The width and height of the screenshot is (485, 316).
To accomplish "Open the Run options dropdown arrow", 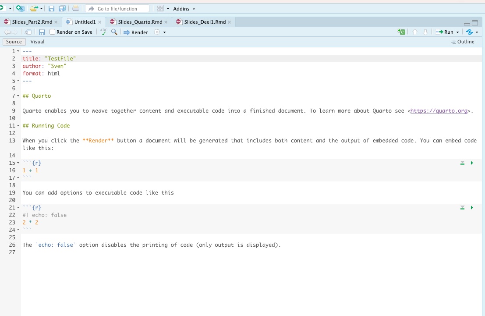I will click(x=458, y=32).
